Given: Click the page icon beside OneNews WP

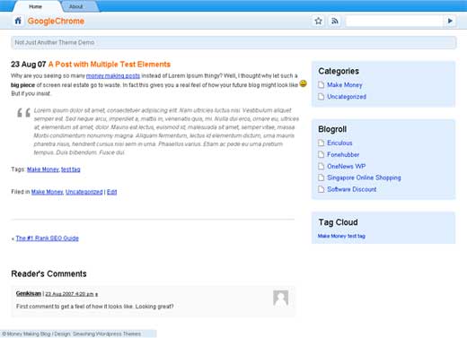Looking at the screenshot, I should [x=321, y=166].
